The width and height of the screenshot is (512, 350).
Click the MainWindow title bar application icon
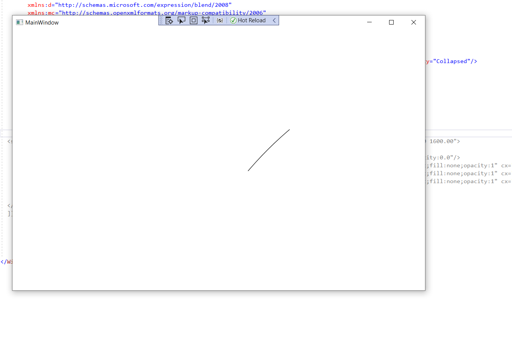(19, 22)
